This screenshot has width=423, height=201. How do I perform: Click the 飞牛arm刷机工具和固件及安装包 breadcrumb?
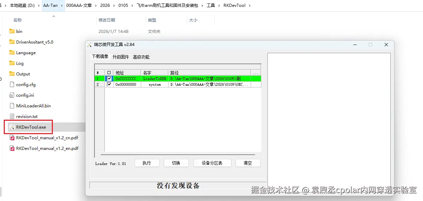click(168, 5)
